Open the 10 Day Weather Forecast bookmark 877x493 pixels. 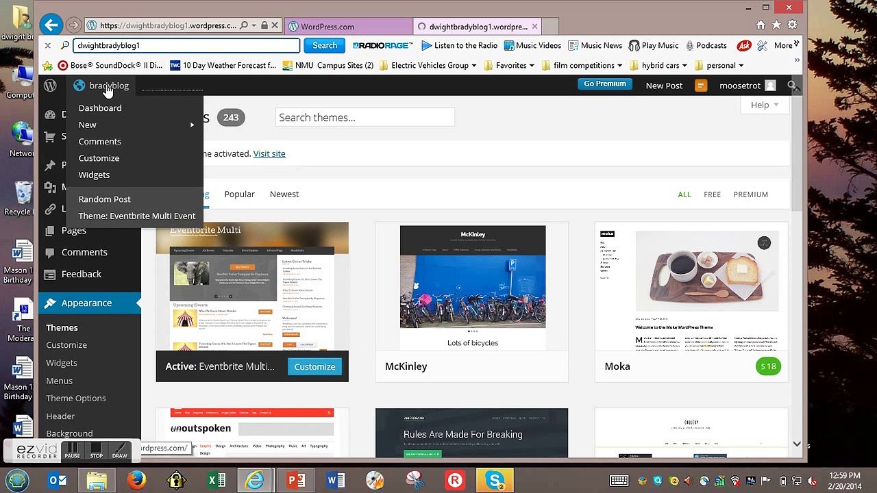(x=223, y=65)
